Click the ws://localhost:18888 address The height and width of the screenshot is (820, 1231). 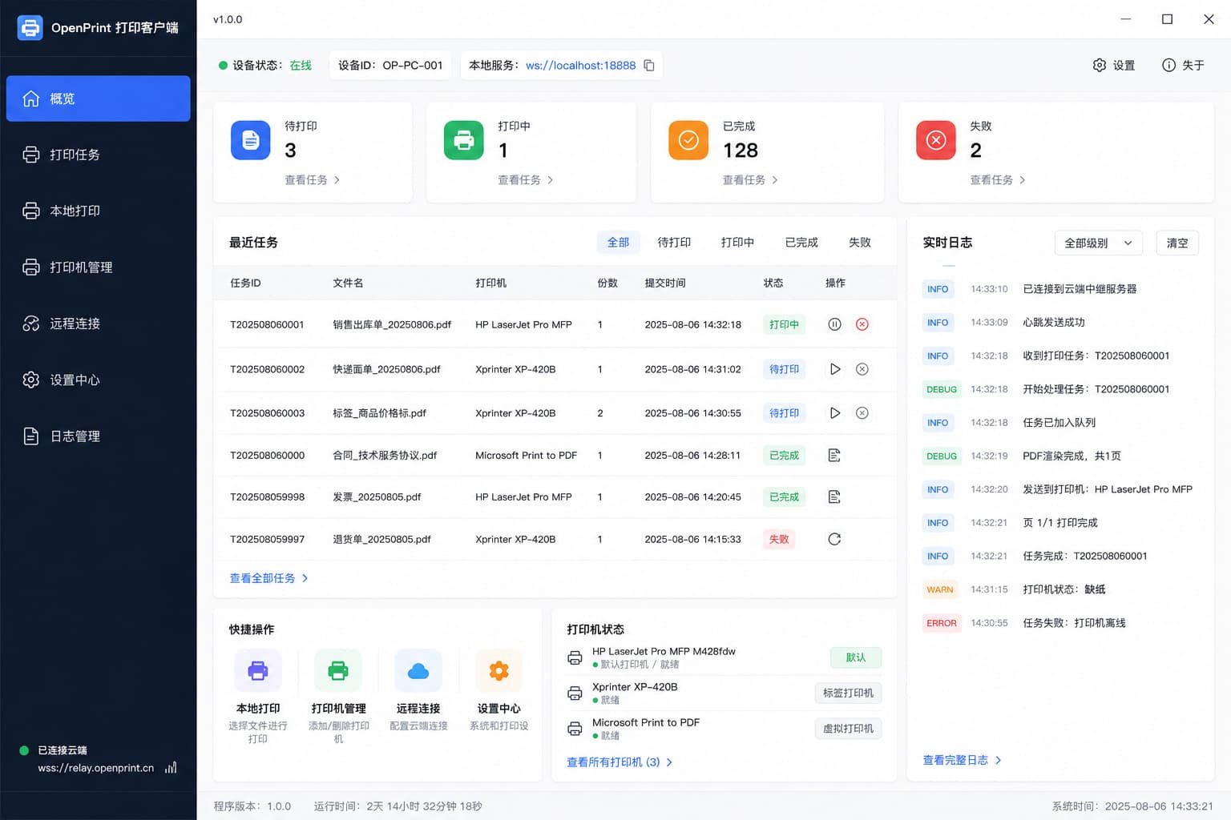pos(580,66)
